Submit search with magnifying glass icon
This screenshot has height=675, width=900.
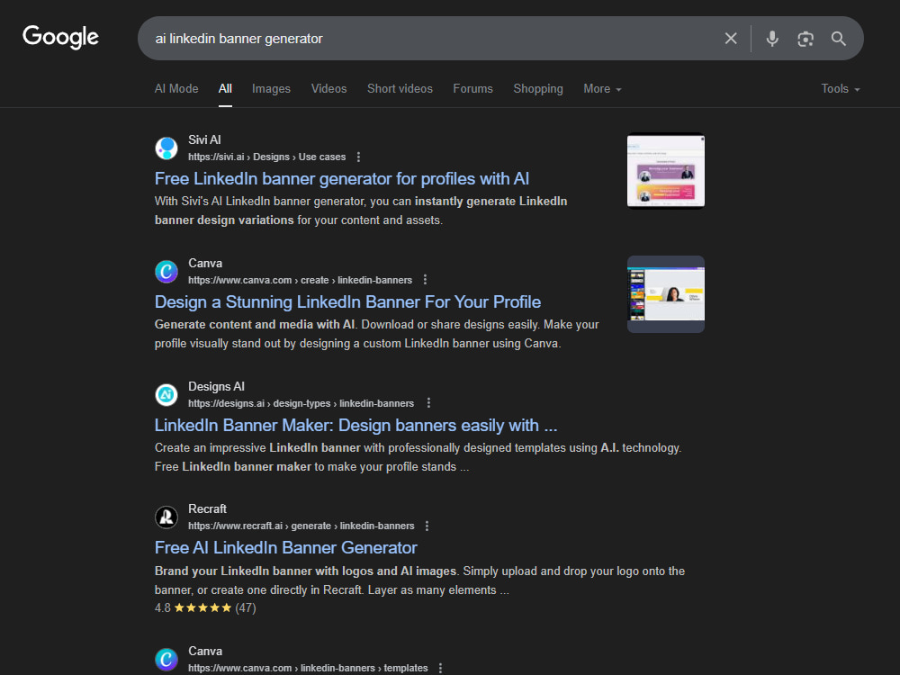pyautogui.click(x=839, y=39)
